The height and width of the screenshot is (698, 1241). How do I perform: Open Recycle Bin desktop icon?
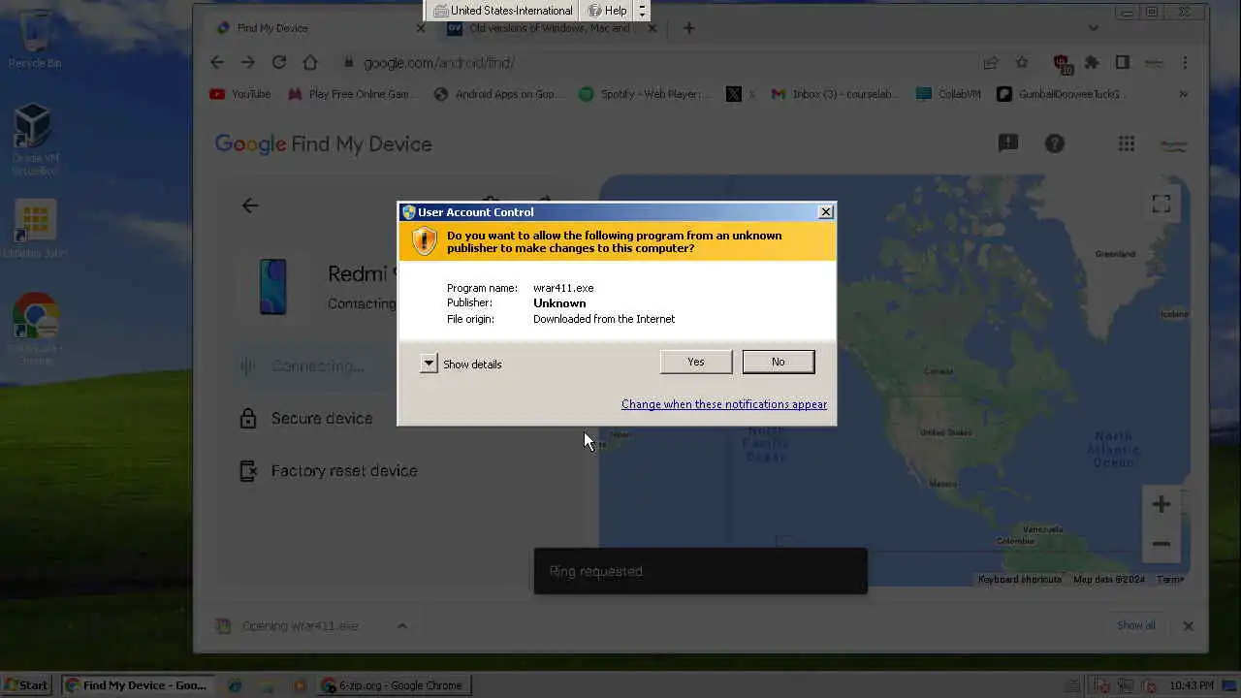pyautogui.click(x=35, y=39)
